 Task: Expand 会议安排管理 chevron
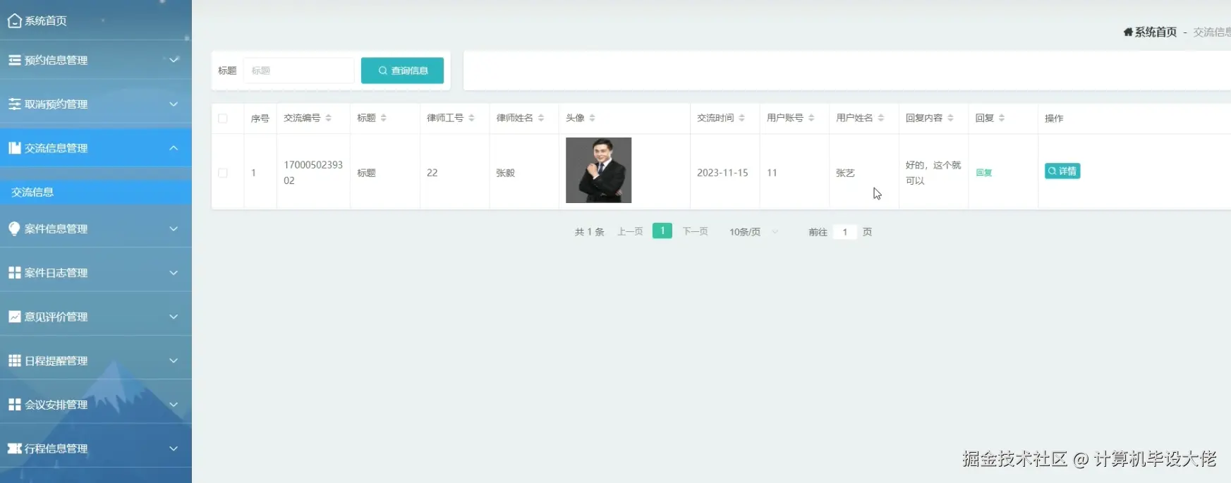pyautogui.click(x=174, y=404)
